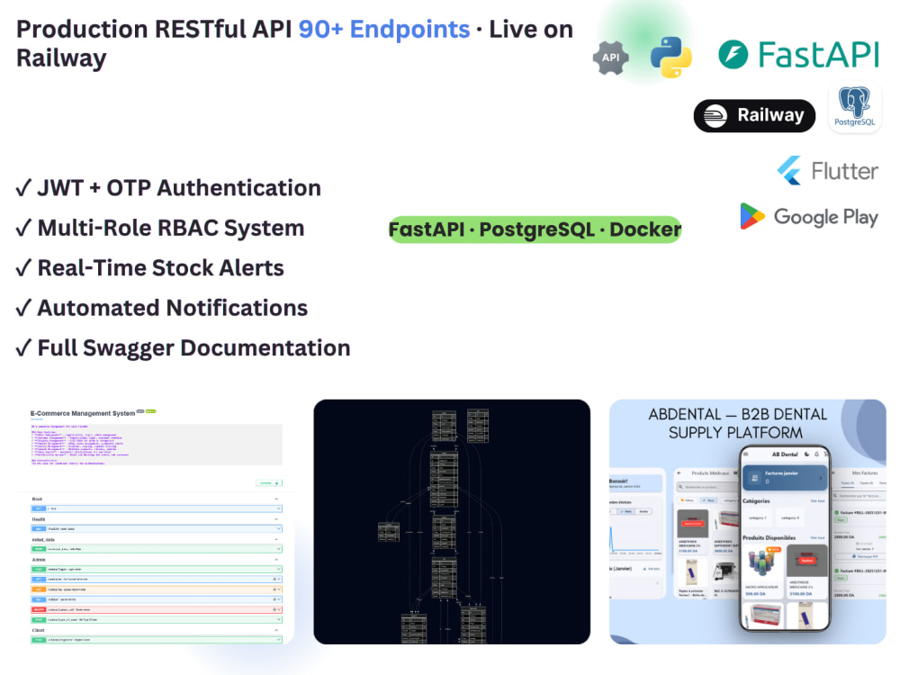Screen dimensions: 900x675
Task: Click the Google Play triangle logo
Action: (751, 216)
